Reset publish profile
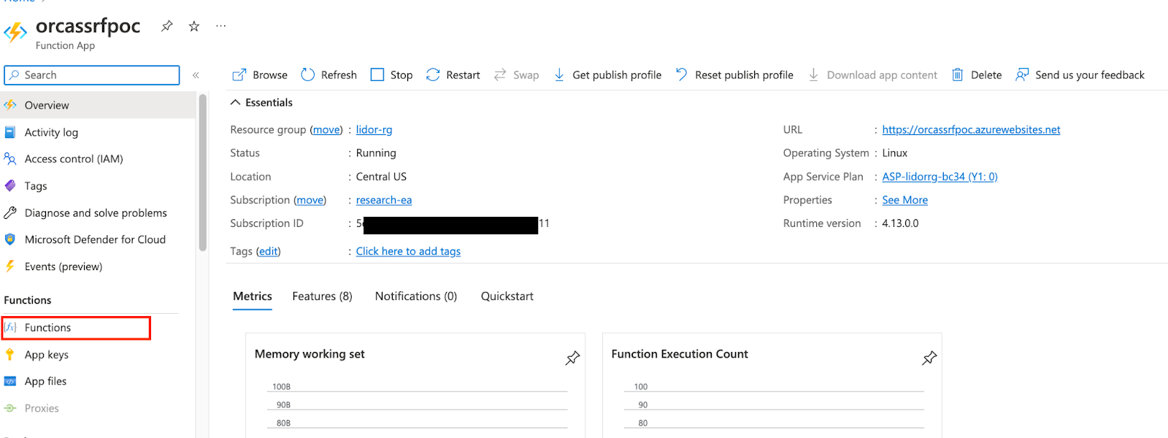The height and width of the screenshot is (438, 1168). point(734,75)
